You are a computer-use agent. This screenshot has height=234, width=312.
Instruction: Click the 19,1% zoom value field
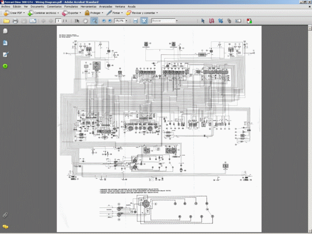120,21
